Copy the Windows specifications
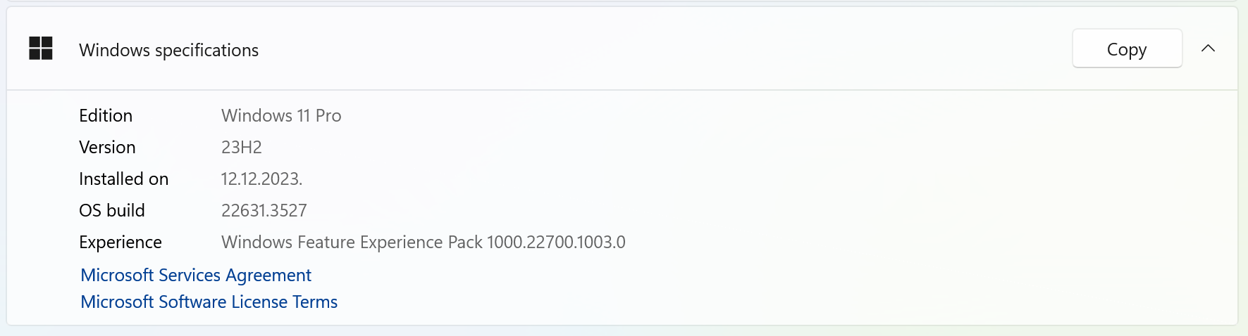Image resolution: width=1248 pixels, height=336 pixels. point(1126,49)
